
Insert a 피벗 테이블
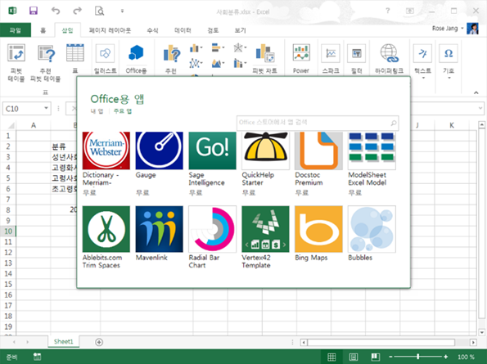[x=16, y=62]
